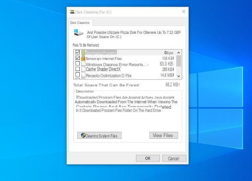Click the 14.8 MB size value
252x181 pixels.
click(166, 75)
